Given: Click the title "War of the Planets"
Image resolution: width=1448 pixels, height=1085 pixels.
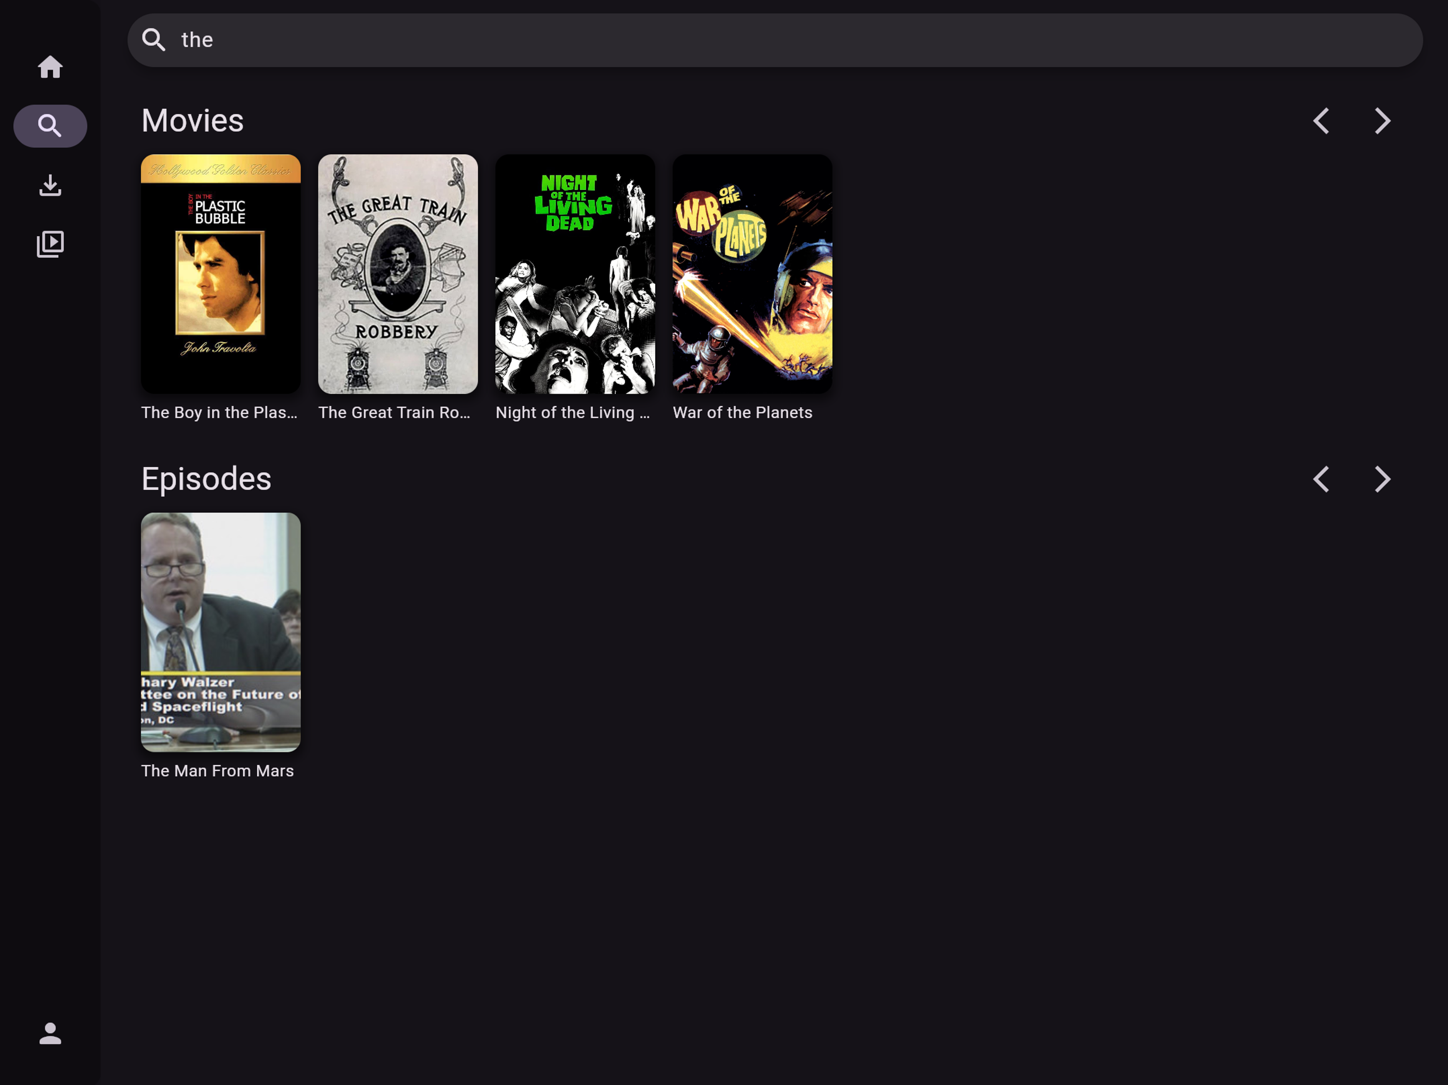Looking at the screenshot, I should 743,412.
